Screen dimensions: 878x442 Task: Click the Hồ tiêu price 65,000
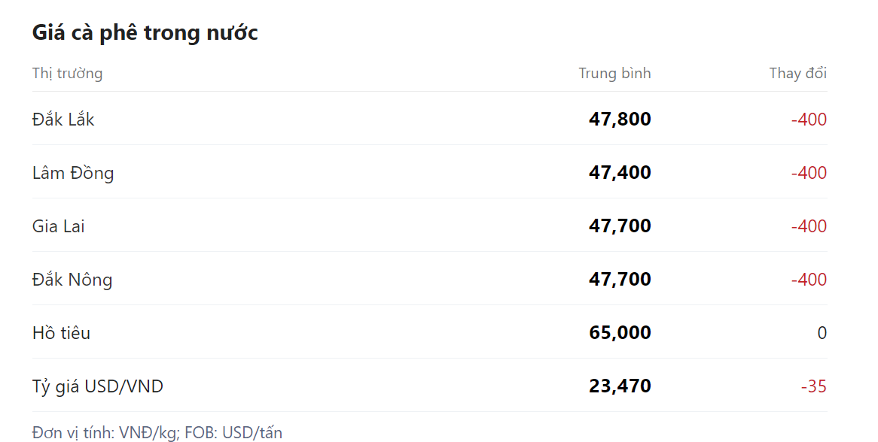coord(620,333)
